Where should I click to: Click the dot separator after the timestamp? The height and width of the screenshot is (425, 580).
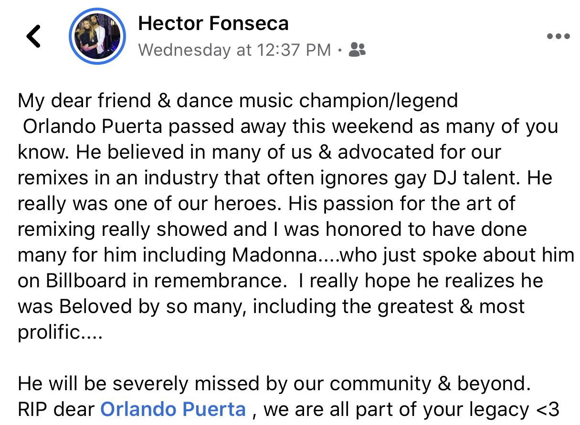pos(339,50)
